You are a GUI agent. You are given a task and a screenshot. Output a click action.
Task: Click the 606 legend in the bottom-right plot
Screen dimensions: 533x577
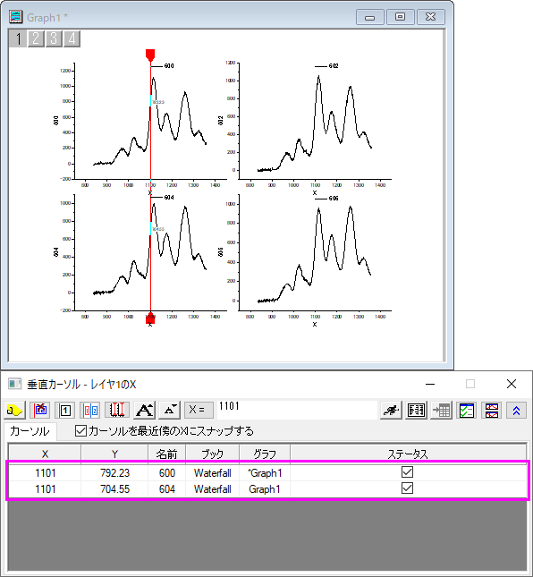click(326, 199)
